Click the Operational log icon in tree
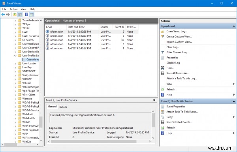 [x=24, y=60]
